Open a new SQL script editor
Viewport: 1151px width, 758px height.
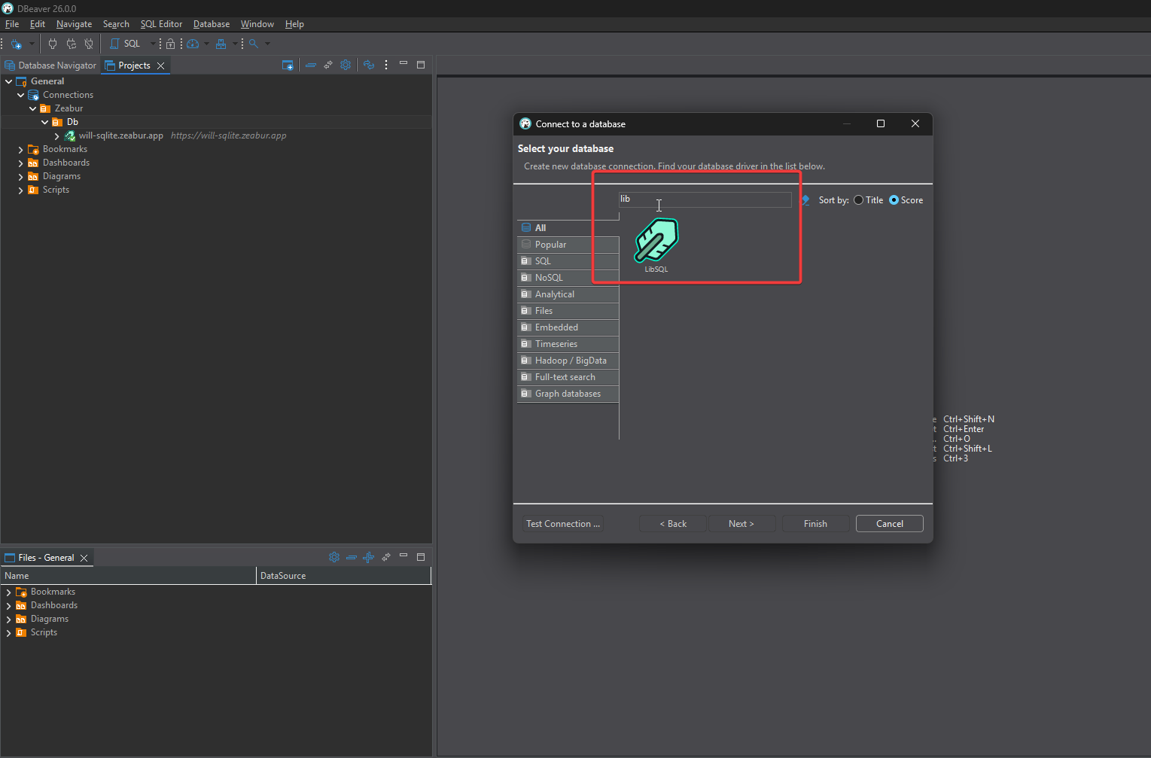coord(126,44)
